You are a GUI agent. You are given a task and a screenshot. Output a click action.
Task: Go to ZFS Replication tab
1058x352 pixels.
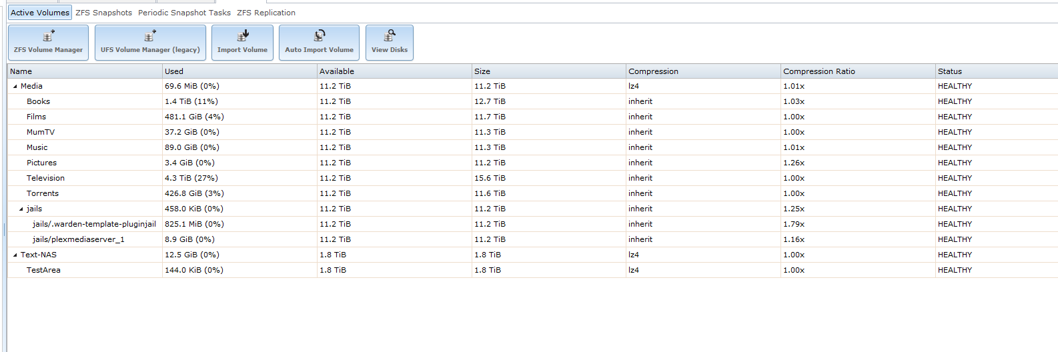(x=266, y=13)
